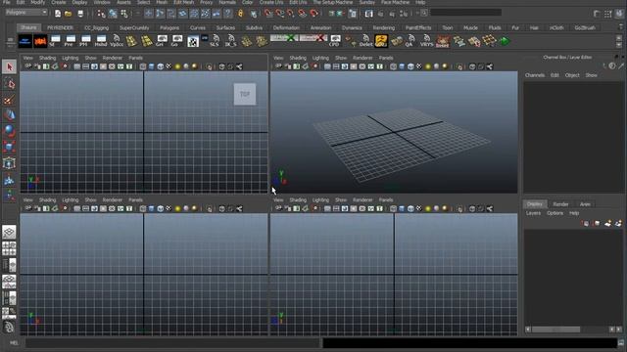This screenshot has height=352, width=627.
Task: Choose the Paint Selection tool
Action: (x=9, y=100)
